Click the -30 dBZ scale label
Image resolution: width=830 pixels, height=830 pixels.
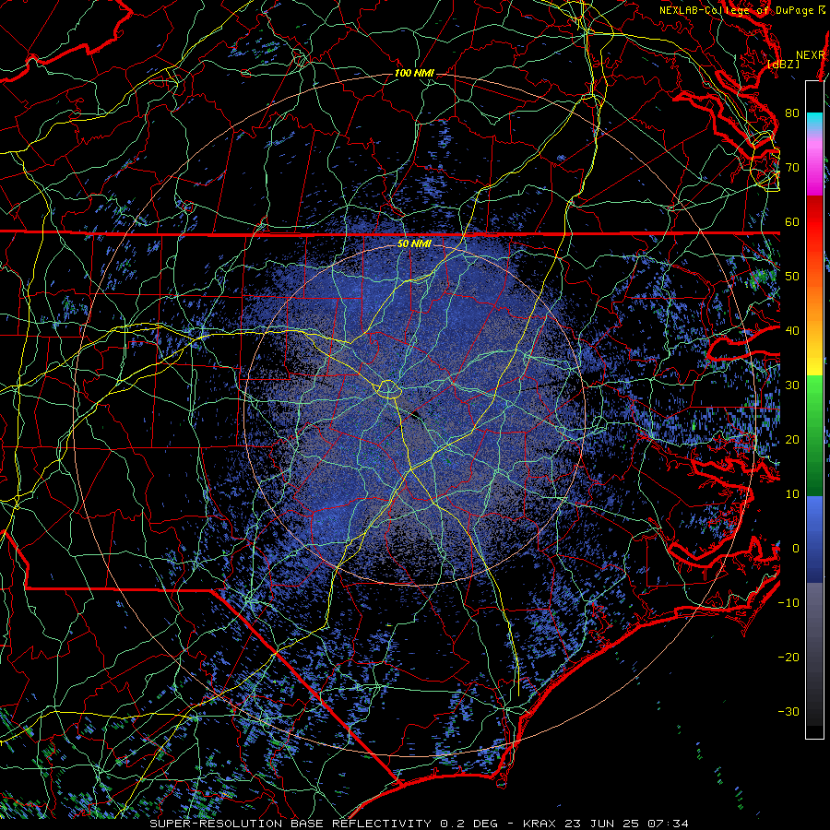click(788, 711)
